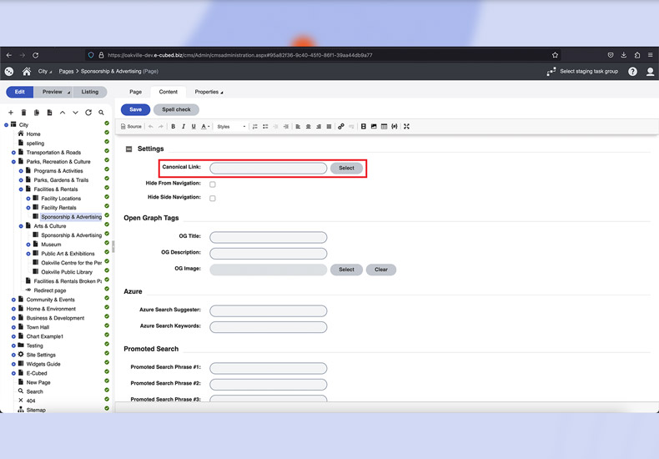The width and height of the screenshot is (659, 459).
Task: Click the blue Save button
Action: (135, 109)
